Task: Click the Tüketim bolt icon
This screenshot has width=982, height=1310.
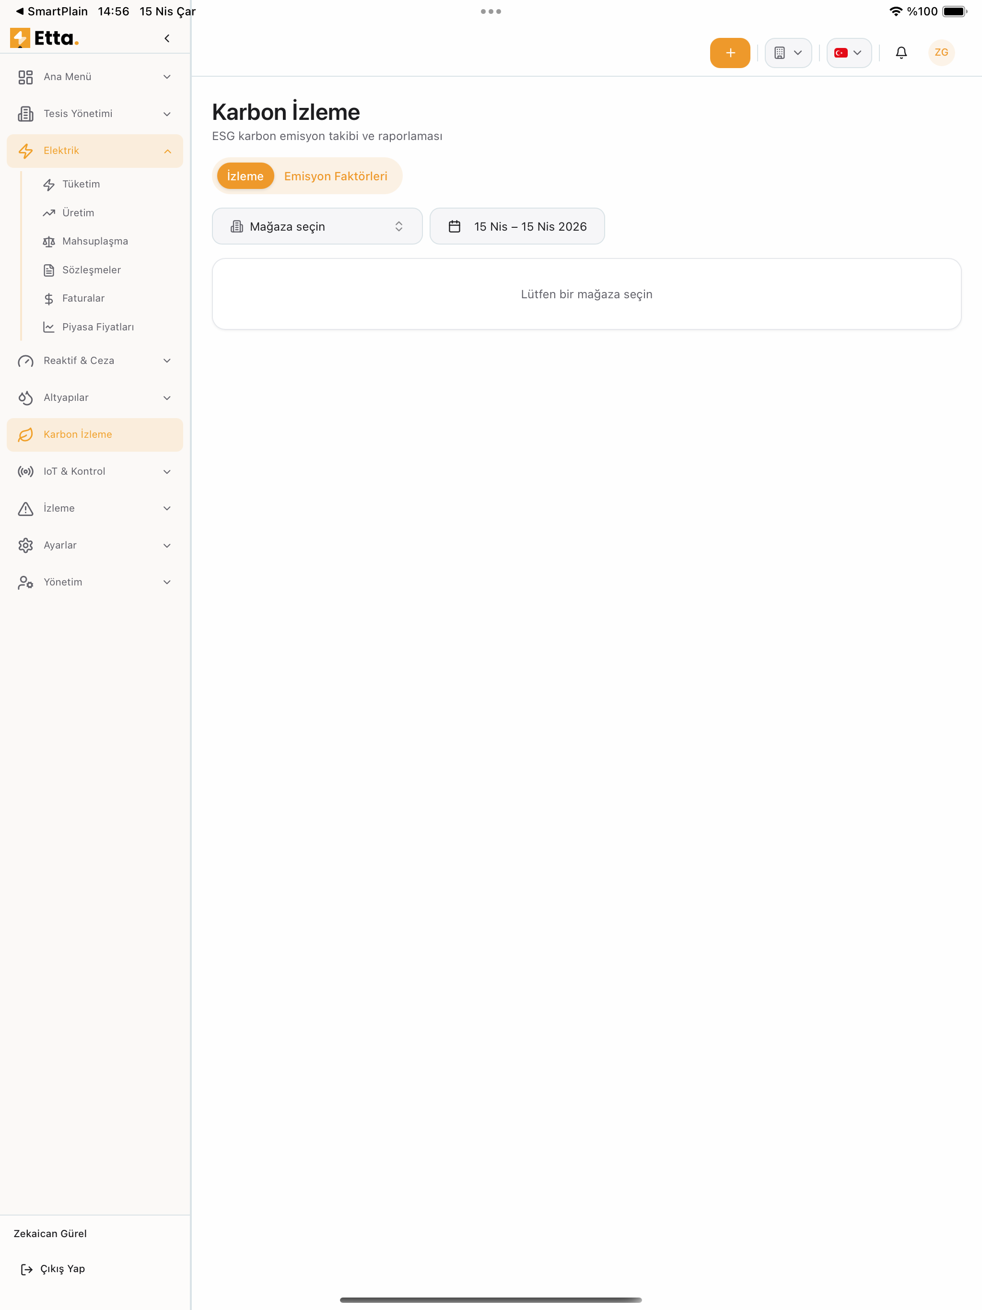Action: tap(49, 185)
